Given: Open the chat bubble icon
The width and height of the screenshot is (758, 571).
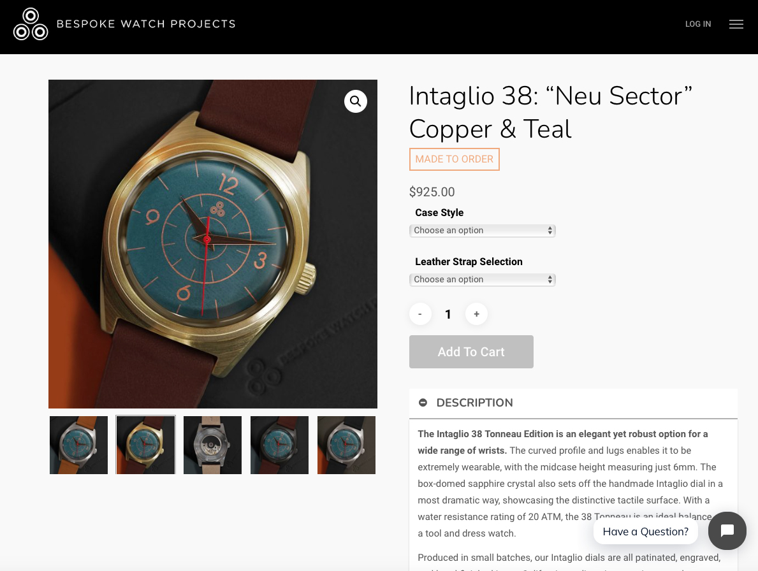Looking at the screenshot, I should point(727,531).
